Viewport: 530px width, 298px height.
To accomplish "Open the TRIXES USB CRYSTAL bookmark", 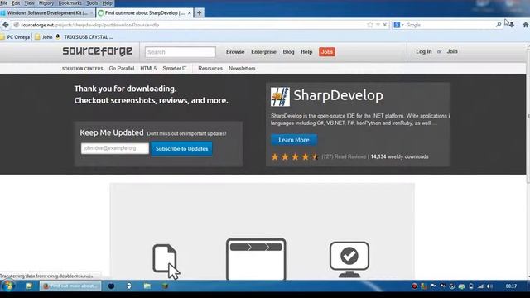I will pyautogui.click(x=84, y=37).
